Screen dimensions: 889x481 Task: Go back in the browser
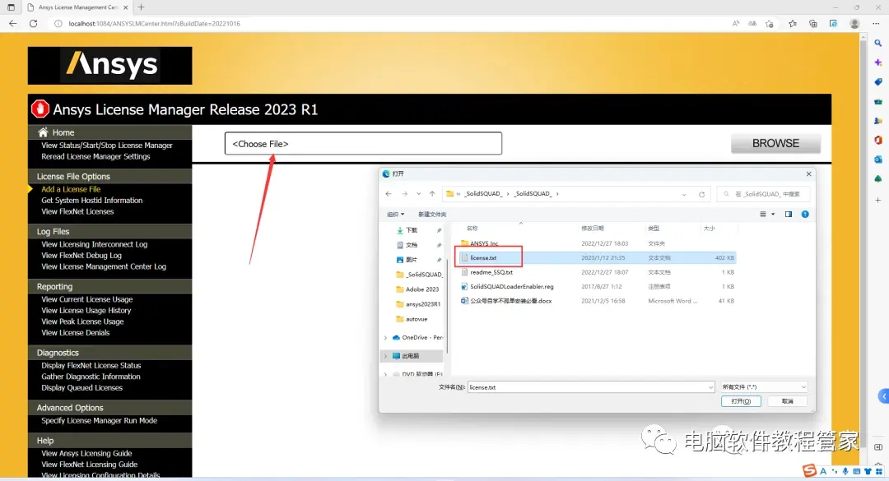13,24
